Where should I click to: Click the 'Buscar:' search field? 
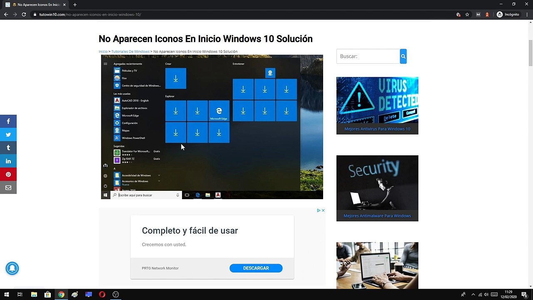pos(368,56)
